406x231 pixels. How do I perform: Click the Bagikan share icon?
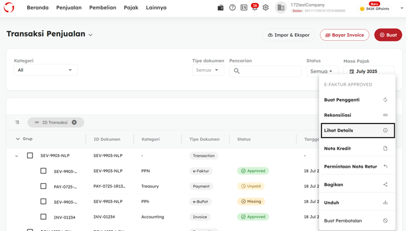click(385, 184)
